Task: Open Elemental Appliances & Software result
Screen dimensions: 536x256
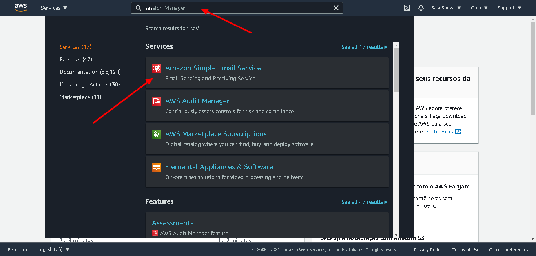Action: (x=267, y=172)
